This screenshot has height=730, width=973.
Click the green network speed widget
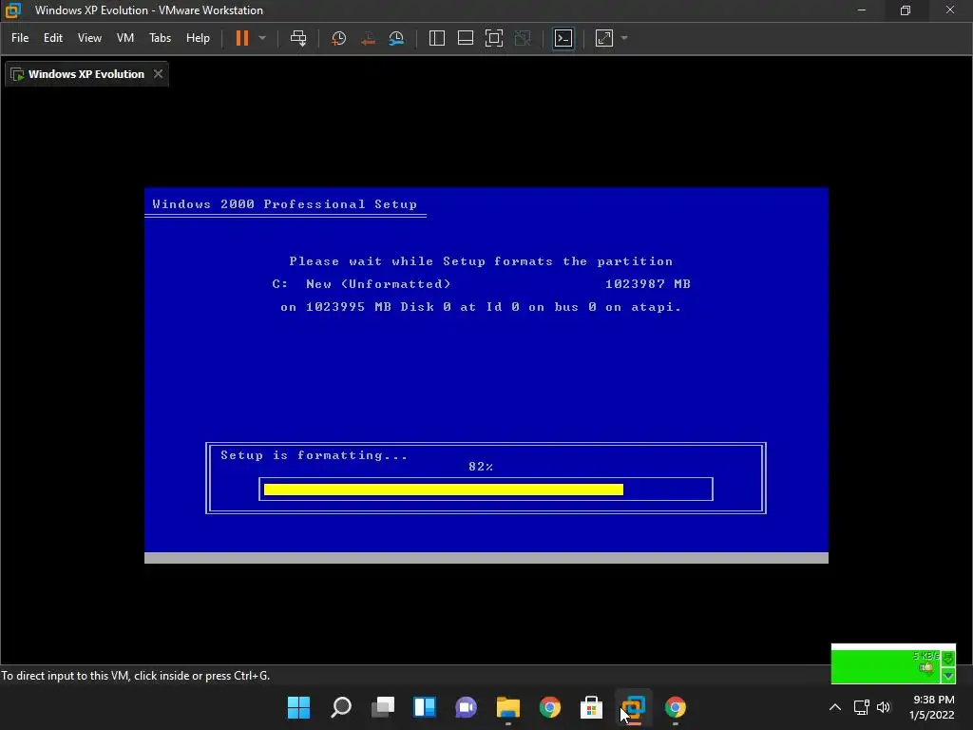tap(893, 664)
